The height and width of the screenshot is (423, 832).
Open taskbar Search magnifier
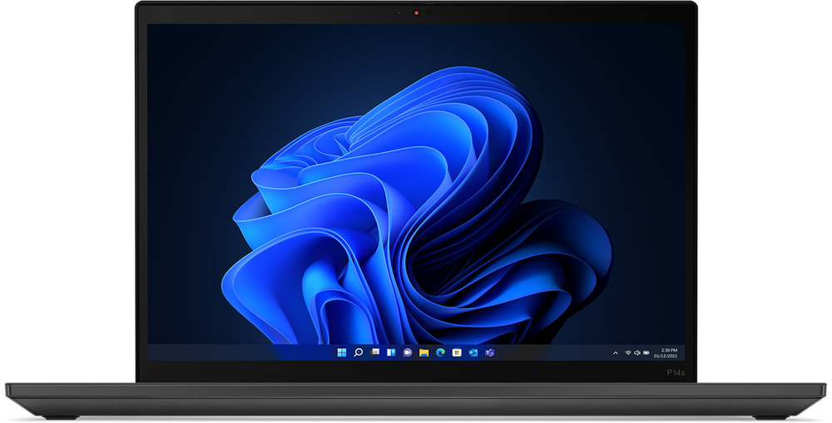[x=358, y=352]
